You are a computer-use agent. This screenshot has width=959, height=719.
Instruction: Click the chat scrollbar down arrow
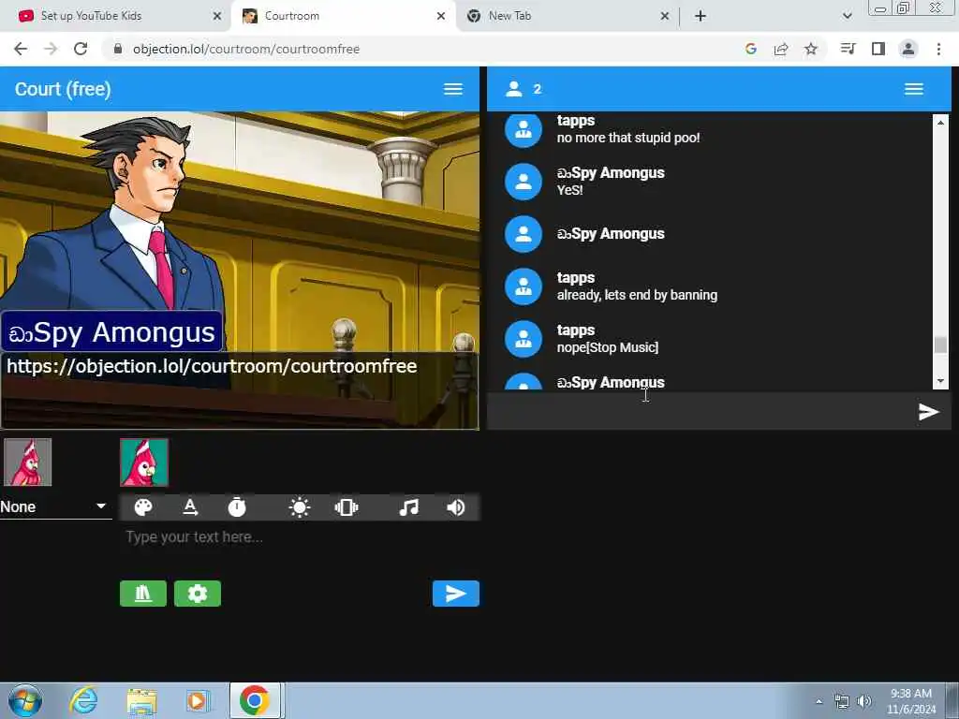click(940, 381)
